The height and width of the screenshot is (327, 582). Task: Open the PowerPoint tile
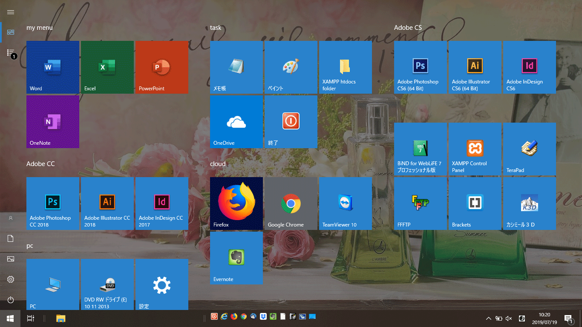tap(162, 67)
